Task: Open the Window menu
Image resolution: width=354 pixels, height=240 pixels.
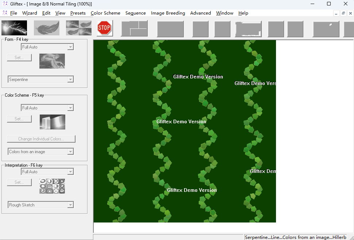Action: point(225,13)
